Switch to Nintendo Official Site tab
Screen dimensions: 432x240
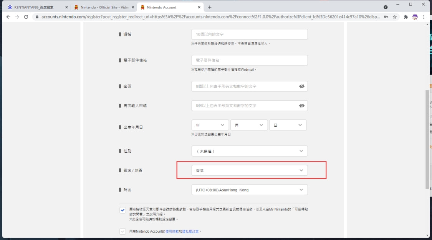pyautogui.click(x=104, y=7)
